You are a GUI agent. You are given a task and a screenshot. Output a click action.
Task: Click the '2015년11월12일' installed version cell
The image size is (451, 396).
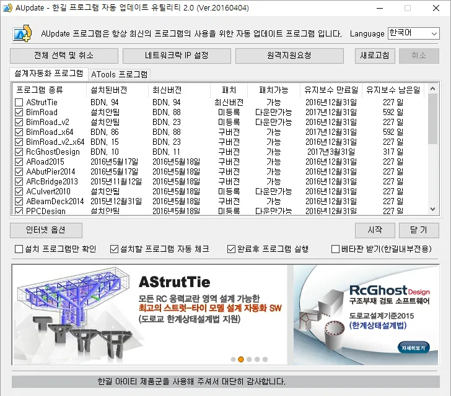pos(116,182)
